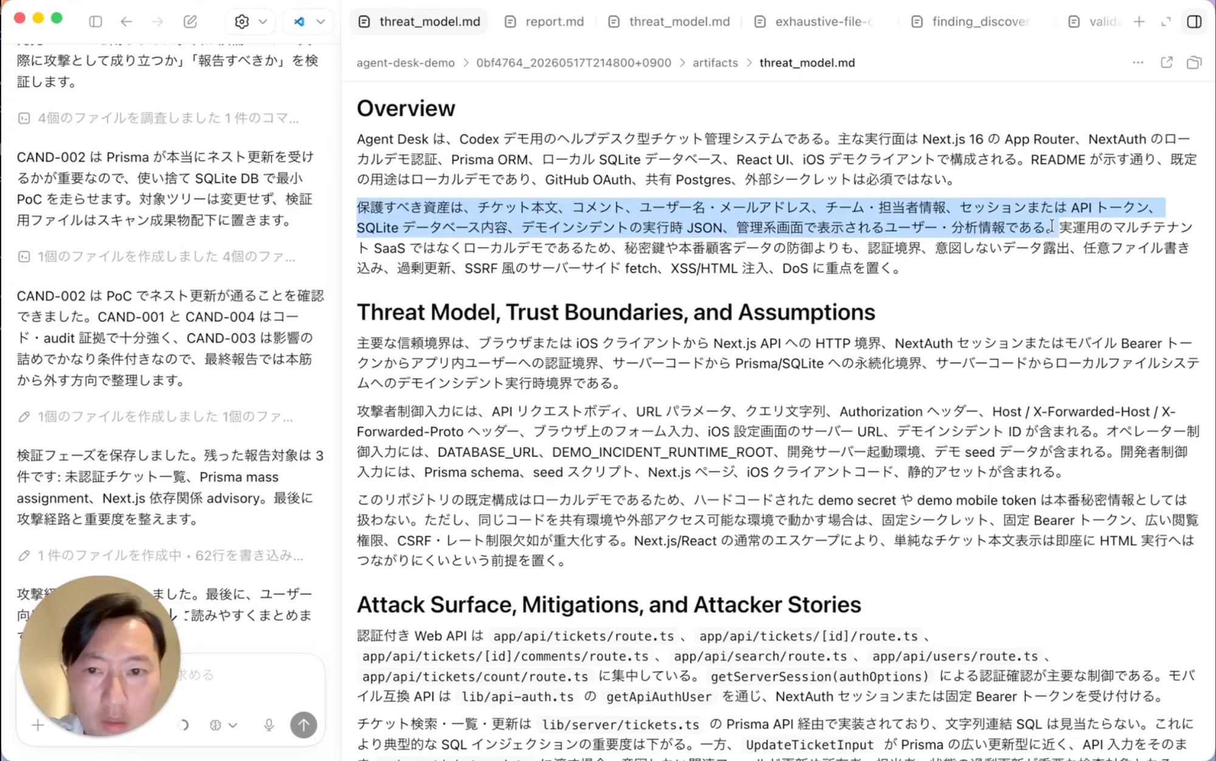Click the highlighted 保護すべき資産 paragraph
This screenshot has width=1216, height=761.
(761, 217)
